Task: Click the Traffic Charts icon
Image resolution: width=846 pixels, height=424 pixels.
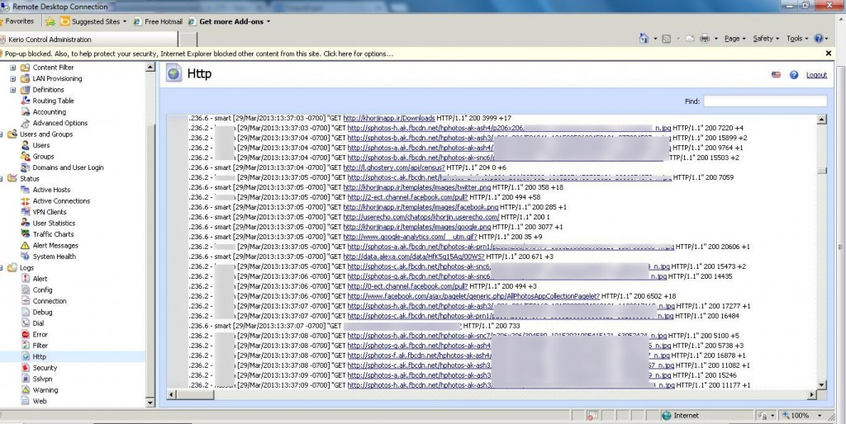Action: (x=25, y=233)
